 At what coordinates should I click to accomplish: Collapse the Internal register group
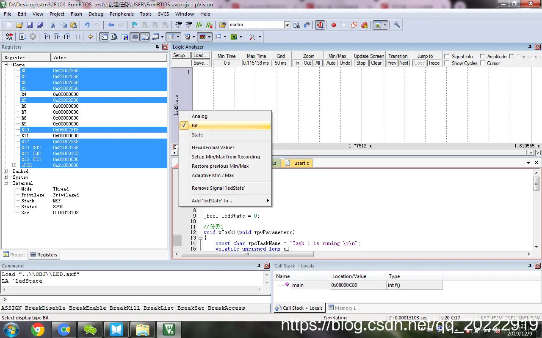(x=6, y=183)
